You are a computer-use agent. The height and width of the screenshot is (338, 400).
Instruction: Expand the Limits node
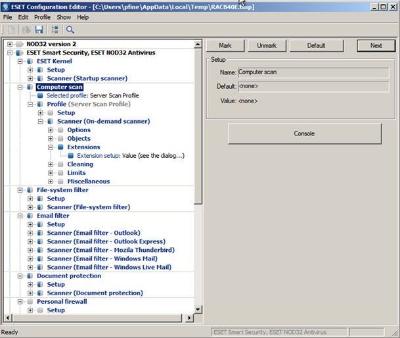[x=51, y=173]
